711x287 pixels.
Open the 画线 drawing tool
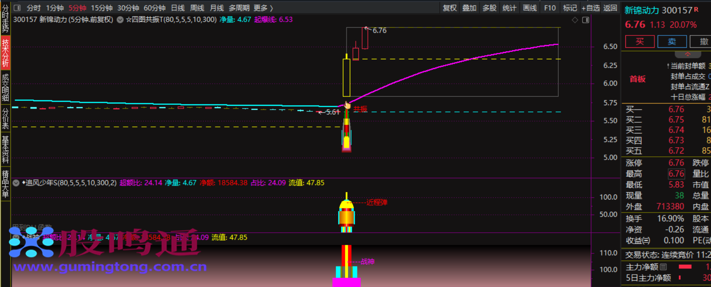530,8
